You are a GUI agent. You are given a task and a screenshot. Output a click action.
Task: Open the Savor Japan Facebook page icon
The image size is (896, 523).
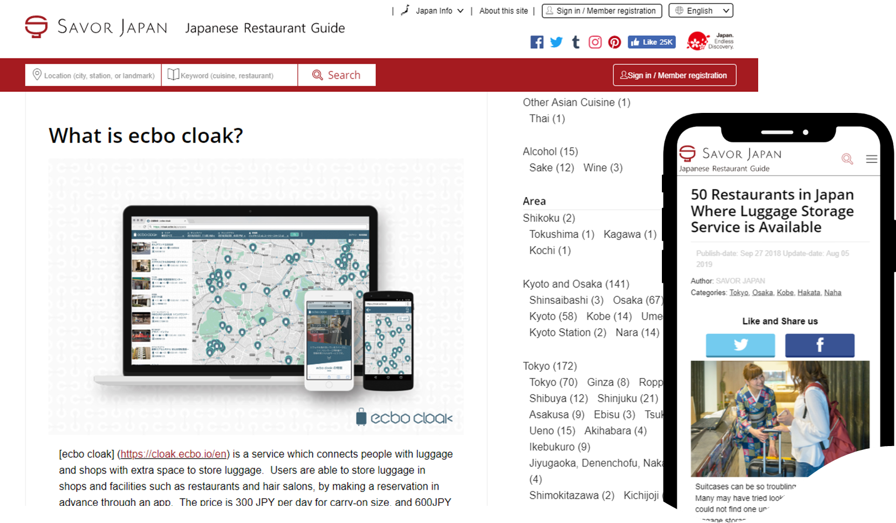536,42
